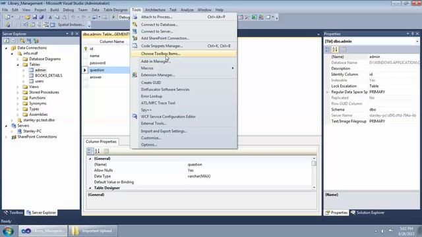
Task: Click the Check Constraints toolbar icon
Action: click(x=53, y=25)
